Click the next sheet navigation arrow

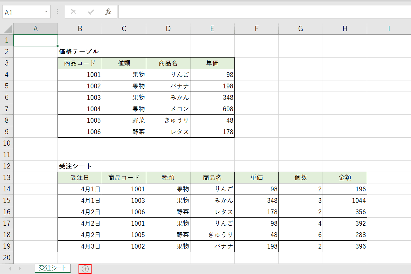click(20, 269)
